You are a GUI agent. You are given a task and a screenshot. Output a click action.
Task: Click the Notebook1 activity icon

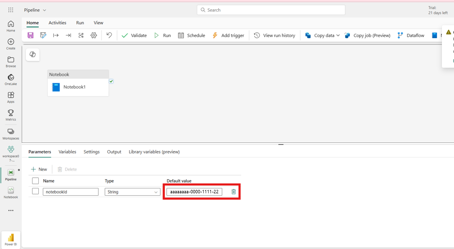[x=56, y=87]
